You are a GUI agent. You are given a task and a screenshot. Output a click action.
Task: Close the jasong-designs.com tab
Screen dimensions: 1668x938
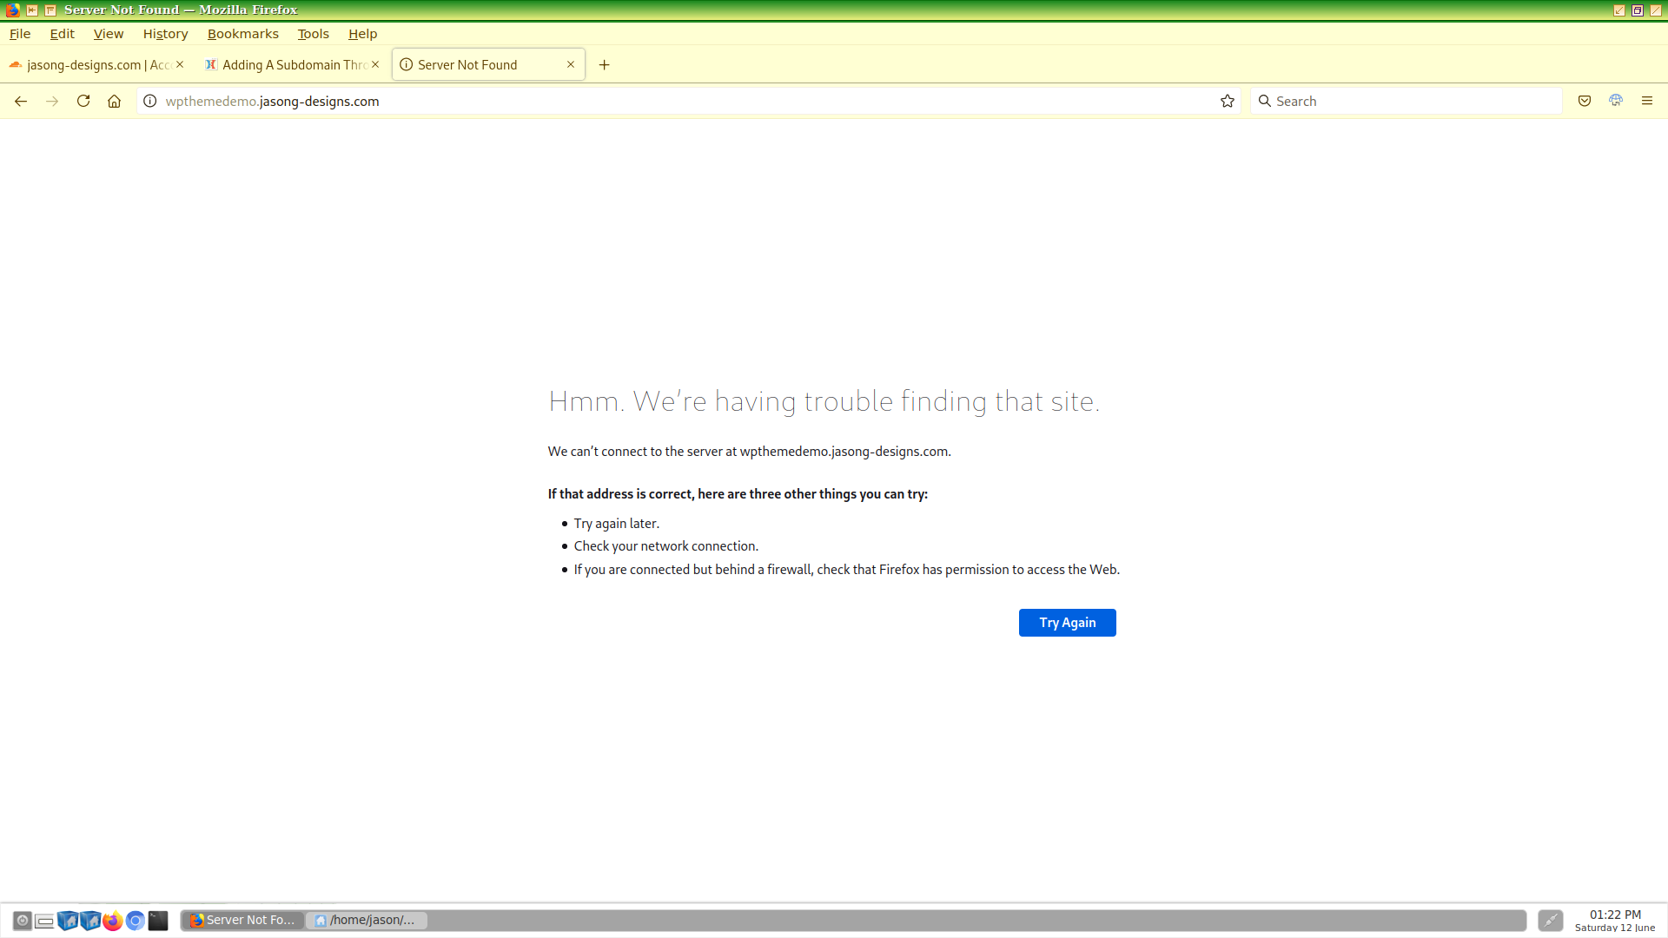[180, 64]
